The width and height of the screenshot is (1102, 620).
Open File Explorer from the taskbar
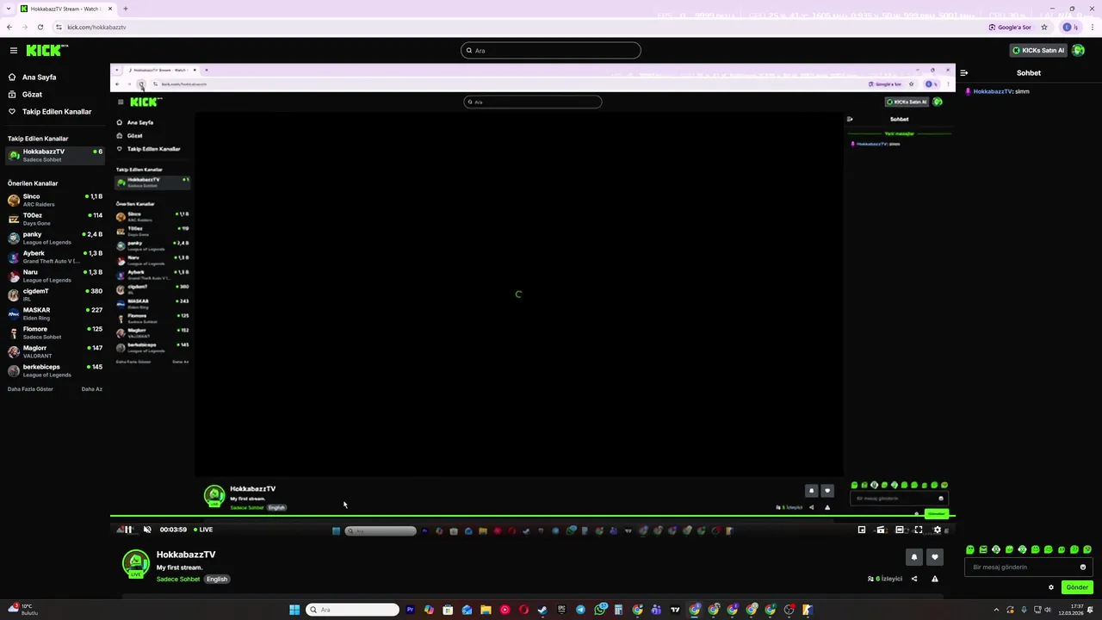click(x=486, y=610)
